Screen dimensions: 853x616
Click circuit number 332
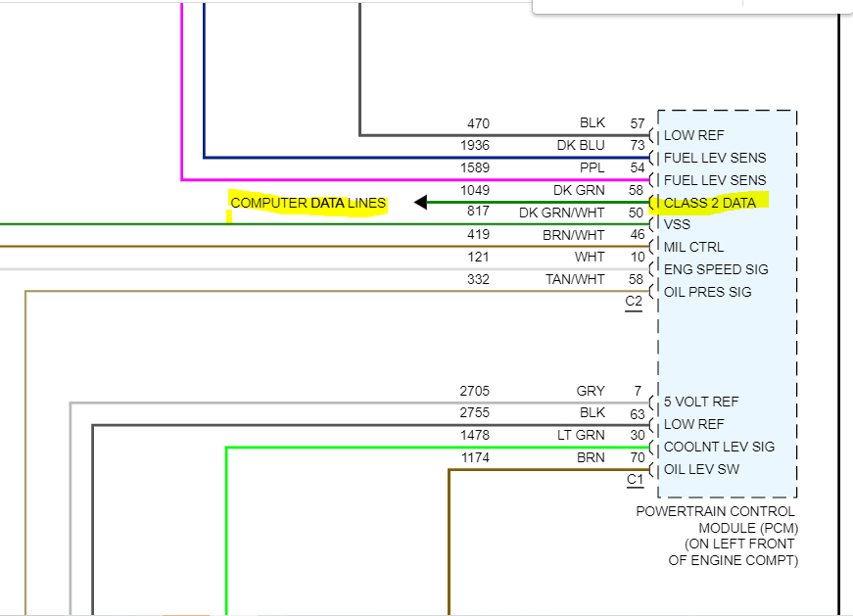pos(478,279)
